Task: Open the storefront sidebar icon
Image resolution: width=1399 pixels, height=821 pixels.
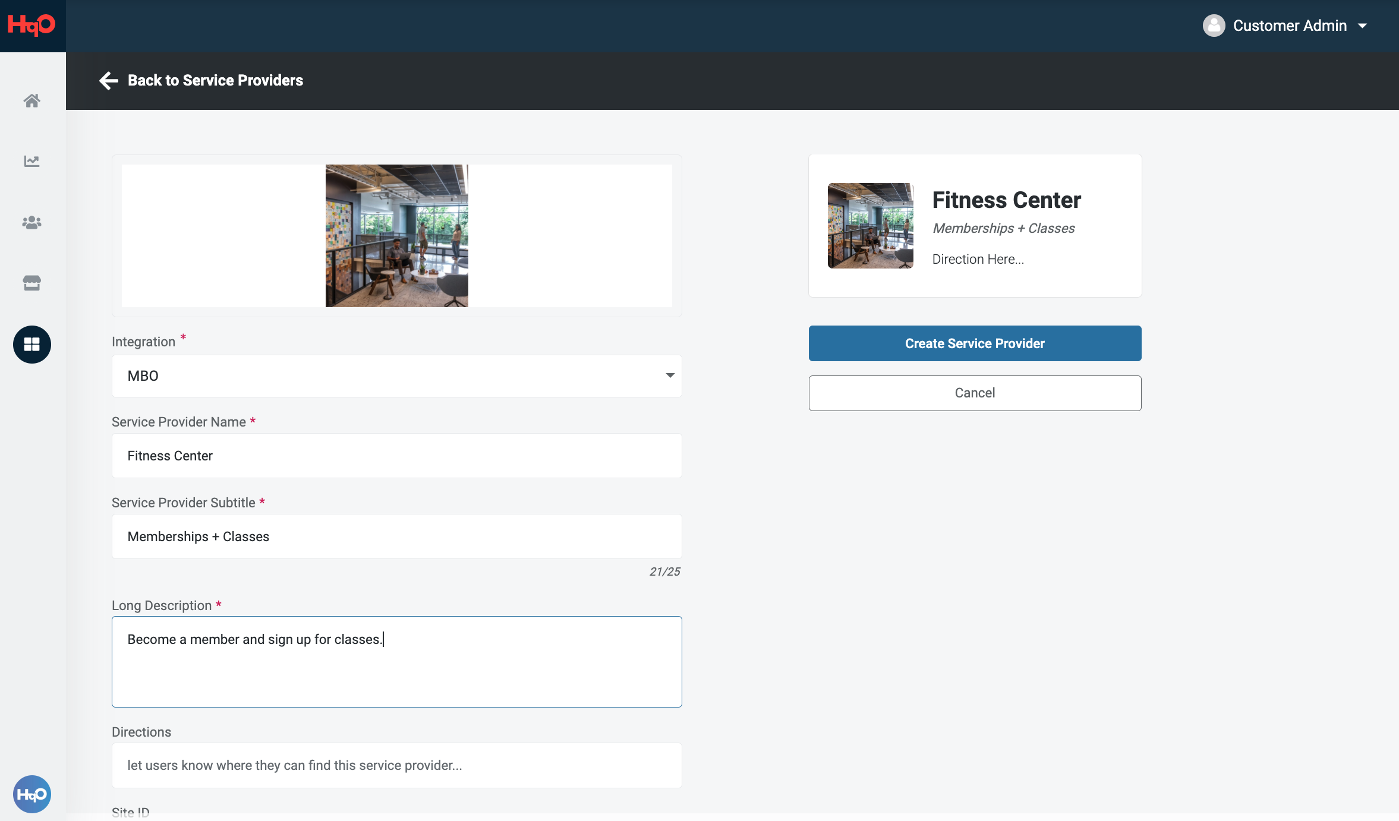Action: pos(32,283)
